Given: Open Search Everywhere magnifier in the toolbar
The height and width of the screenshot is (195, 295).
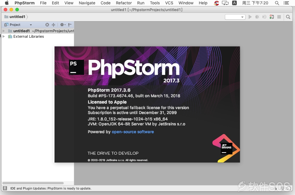Looking at the screenshot, I should coord(288,17).
